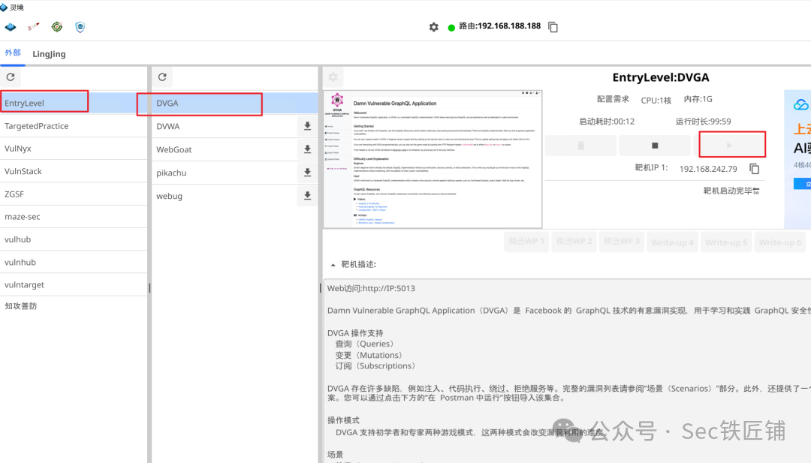811x463 pixels.
Task: Click the blue shield icon in top toolbar
Action: (80, 27)
